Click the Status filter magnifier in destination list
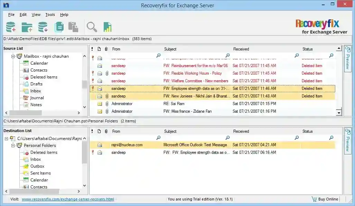This screenshot has width=355, height=206. coord(331,138)
